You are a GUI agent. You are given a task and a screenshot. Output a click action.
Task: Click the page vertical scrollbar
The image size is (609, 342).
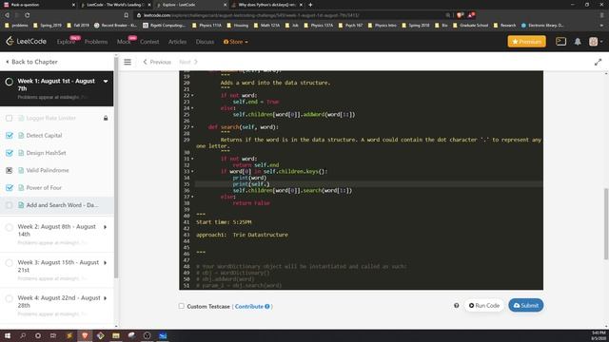606,224
